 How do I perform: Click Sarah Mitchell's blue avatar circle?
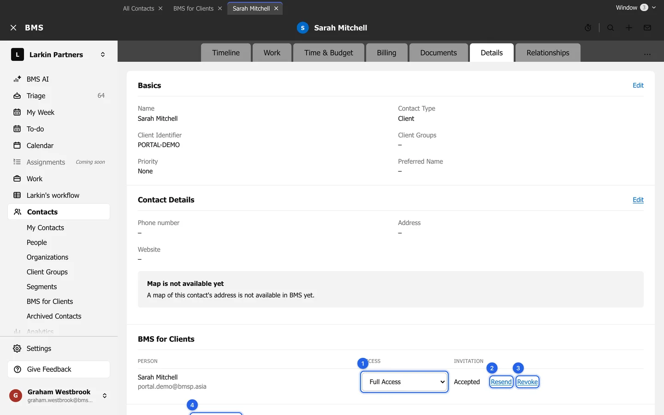pos(302,28)
